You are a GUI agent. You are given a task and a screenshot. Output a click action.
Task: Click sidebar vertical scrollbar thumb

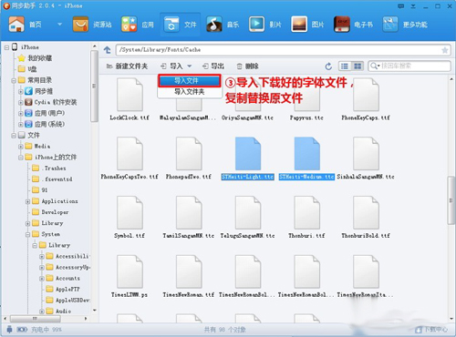pos(94,87)
